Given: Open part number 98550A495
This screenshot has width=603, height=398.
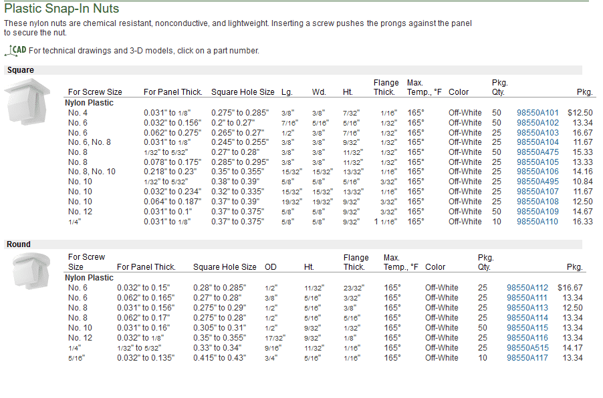Looking at the screenshot, I should coord(537,182).
